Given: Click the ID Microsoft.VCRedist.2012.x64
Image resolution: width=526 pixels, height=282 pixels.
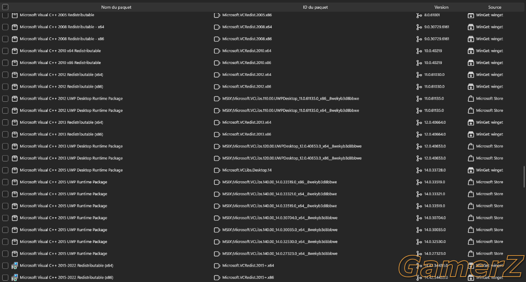Looking at the screenshot, I should pyautogui.click(x=247, y=75).
